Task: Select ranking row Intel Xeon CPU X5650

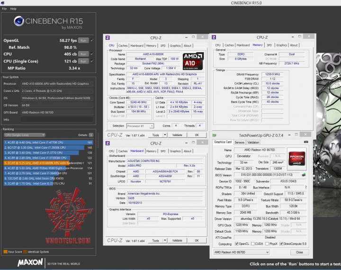Action: point(48,178)
